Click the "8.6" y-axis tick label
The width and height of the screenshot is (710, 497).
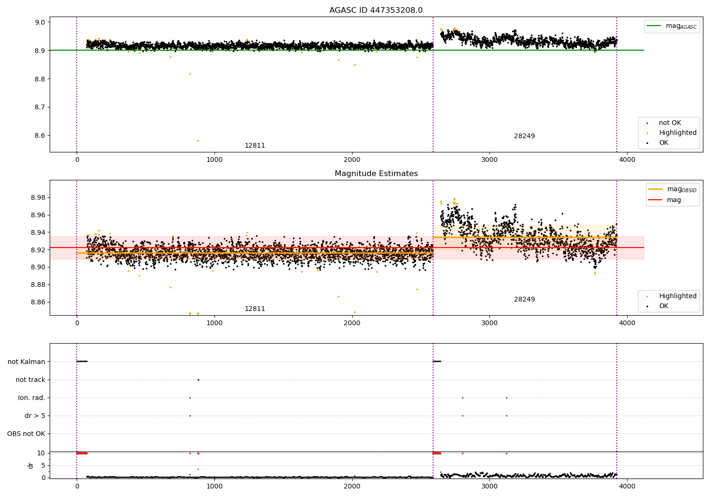tap(40, 136)
